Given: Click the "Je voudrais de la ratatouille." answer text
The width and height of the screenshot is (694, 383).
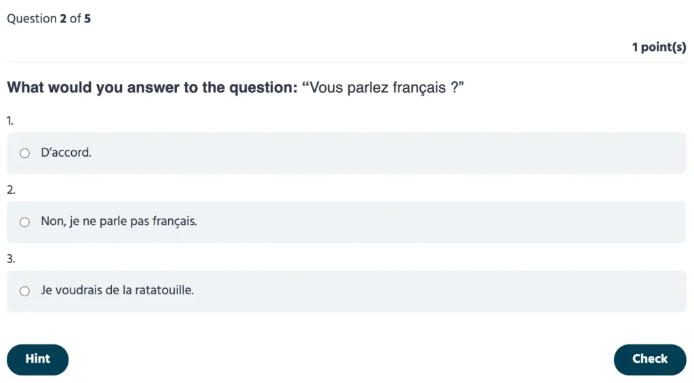Looking at the screenshot, I should (x=117, y=291).
